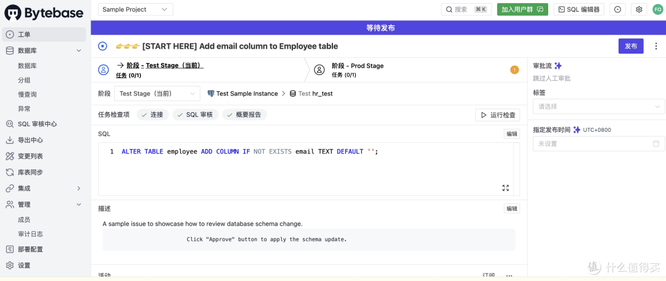The width and height of the screenshot is (666, 281).
Task: Click the 数据库 cylinder icon in sidebar
Action: click(10, 51)
